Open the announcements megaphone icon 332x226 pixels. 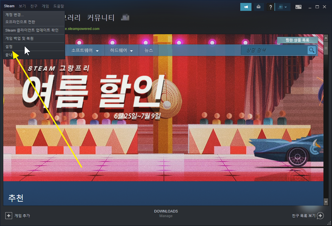tap(246, 7)
